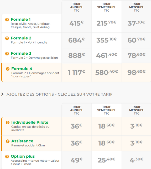Open help icon beside Assistance

click(8, 141)
